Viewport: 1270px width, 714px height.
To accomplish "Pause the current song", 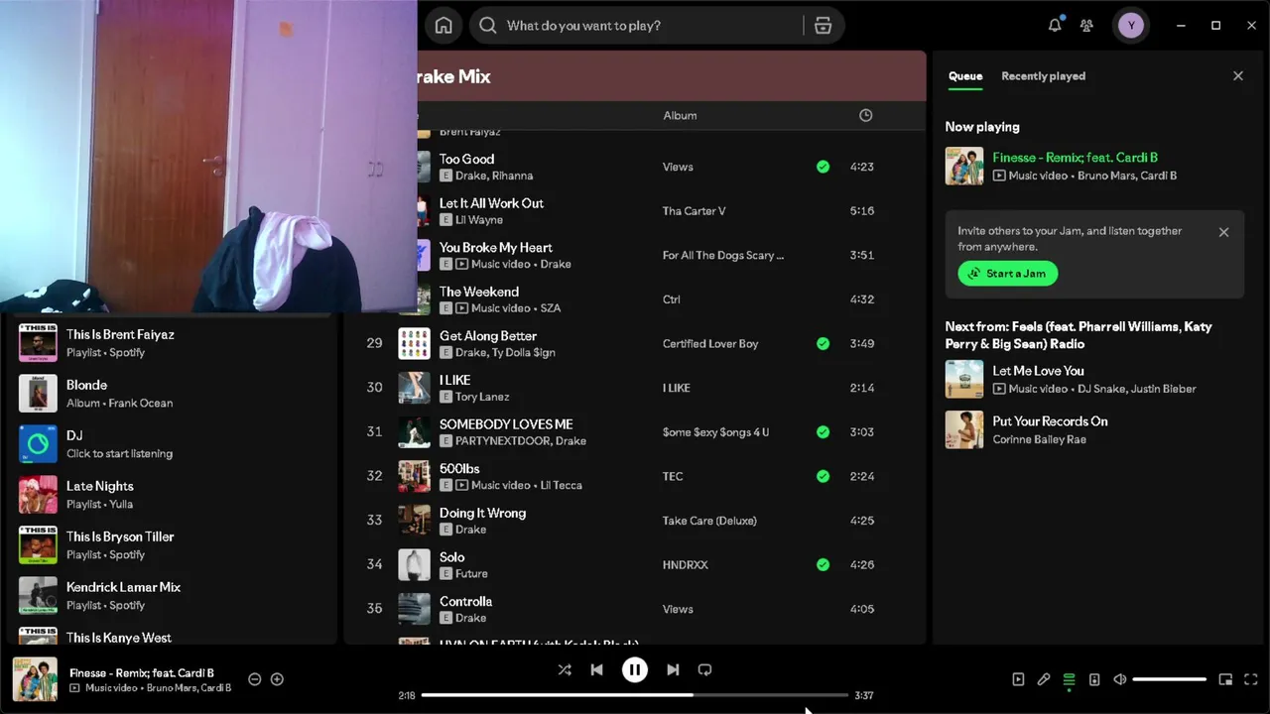I will click(x=635, y=669).
